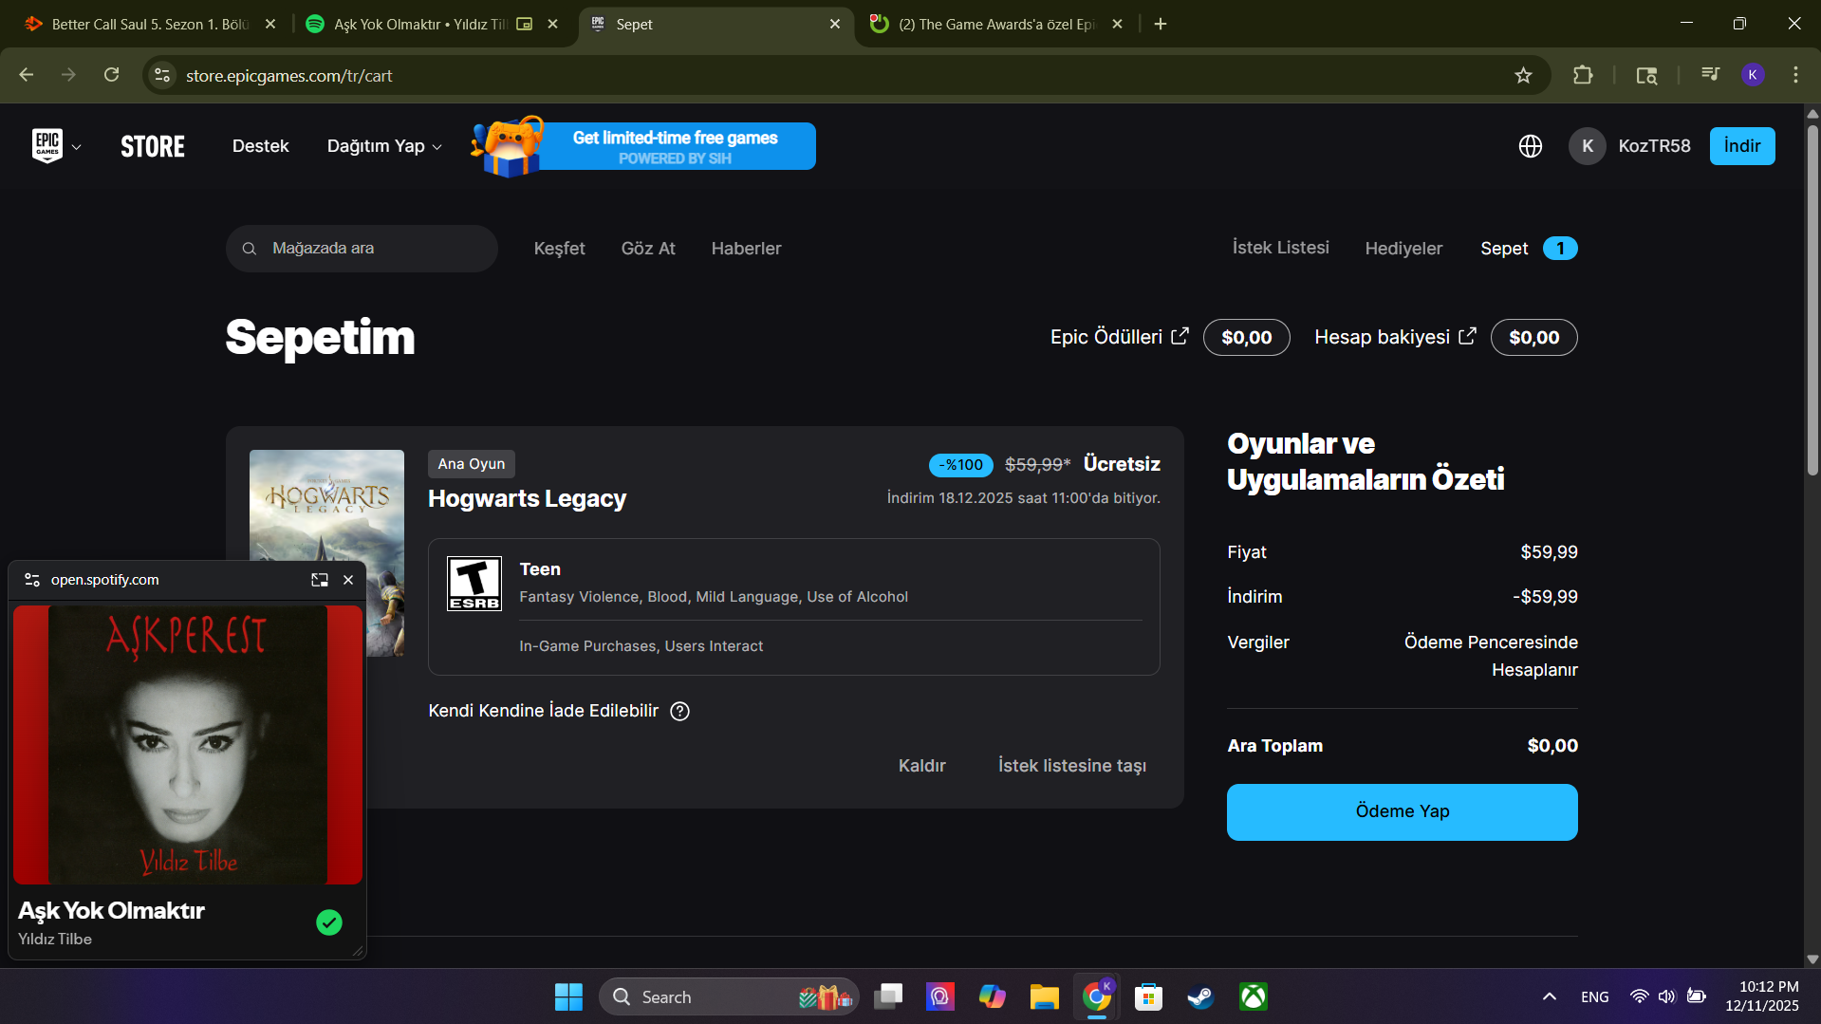
Task: Show self-refund info help icon
Action: 679,711
